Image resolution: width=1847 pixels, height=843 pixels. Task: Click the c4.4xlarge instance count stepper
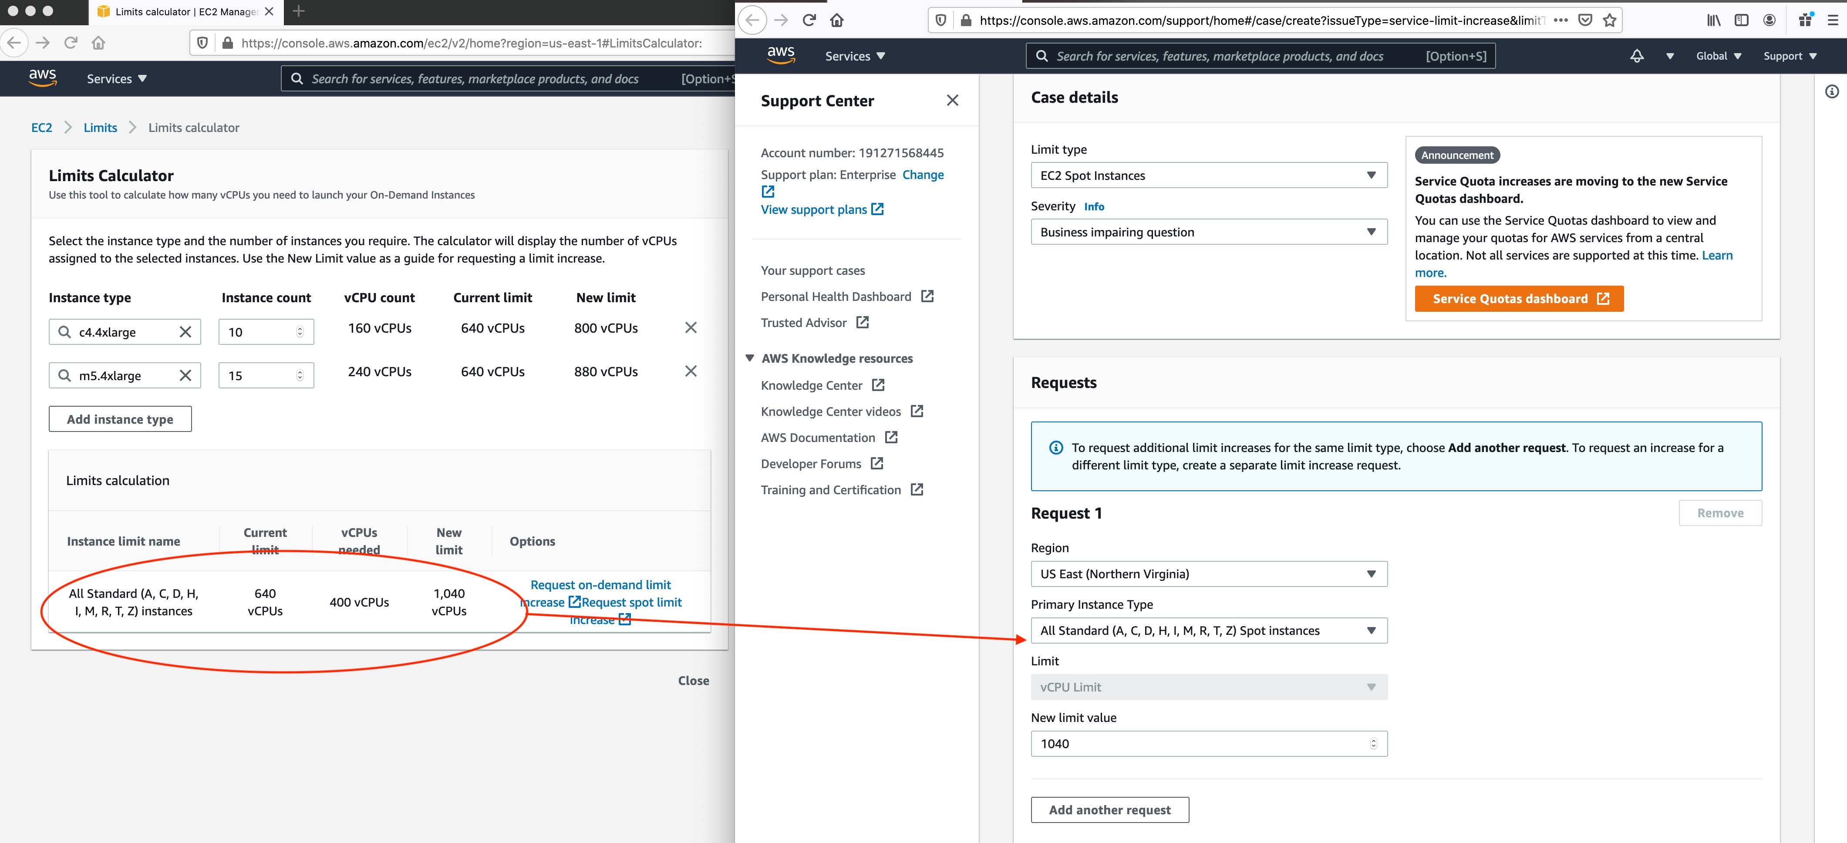300,332
